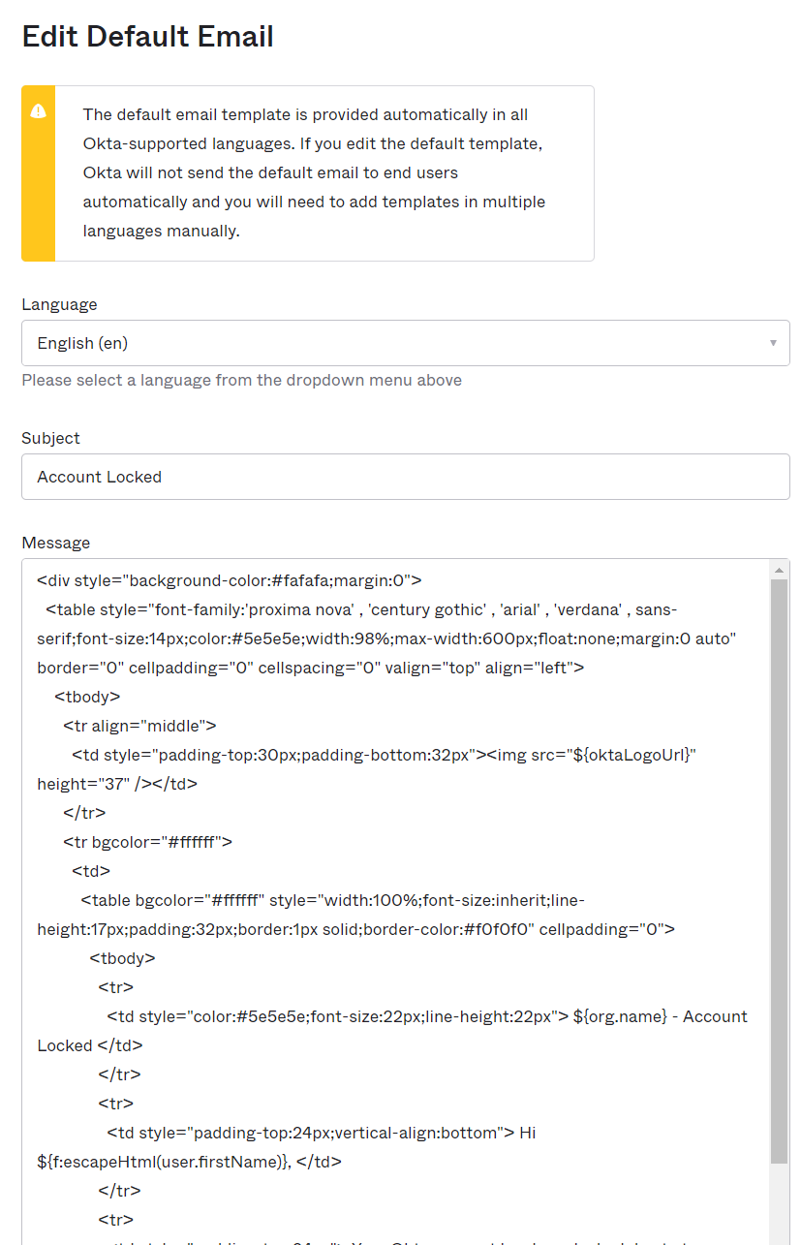Click the Message scrollbar up arrow
Viewport: 801px width, 1245px height.
coord(779,570)
